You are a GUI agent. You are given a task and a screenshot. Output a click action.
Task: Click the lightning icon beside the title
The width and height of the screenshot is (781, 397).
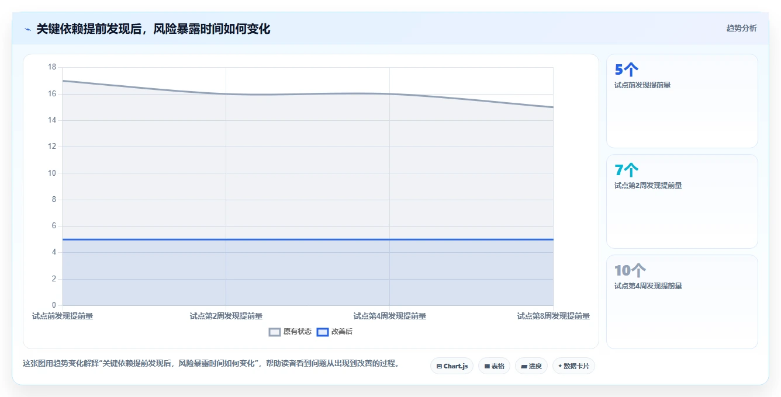click(x=27, y=29)
